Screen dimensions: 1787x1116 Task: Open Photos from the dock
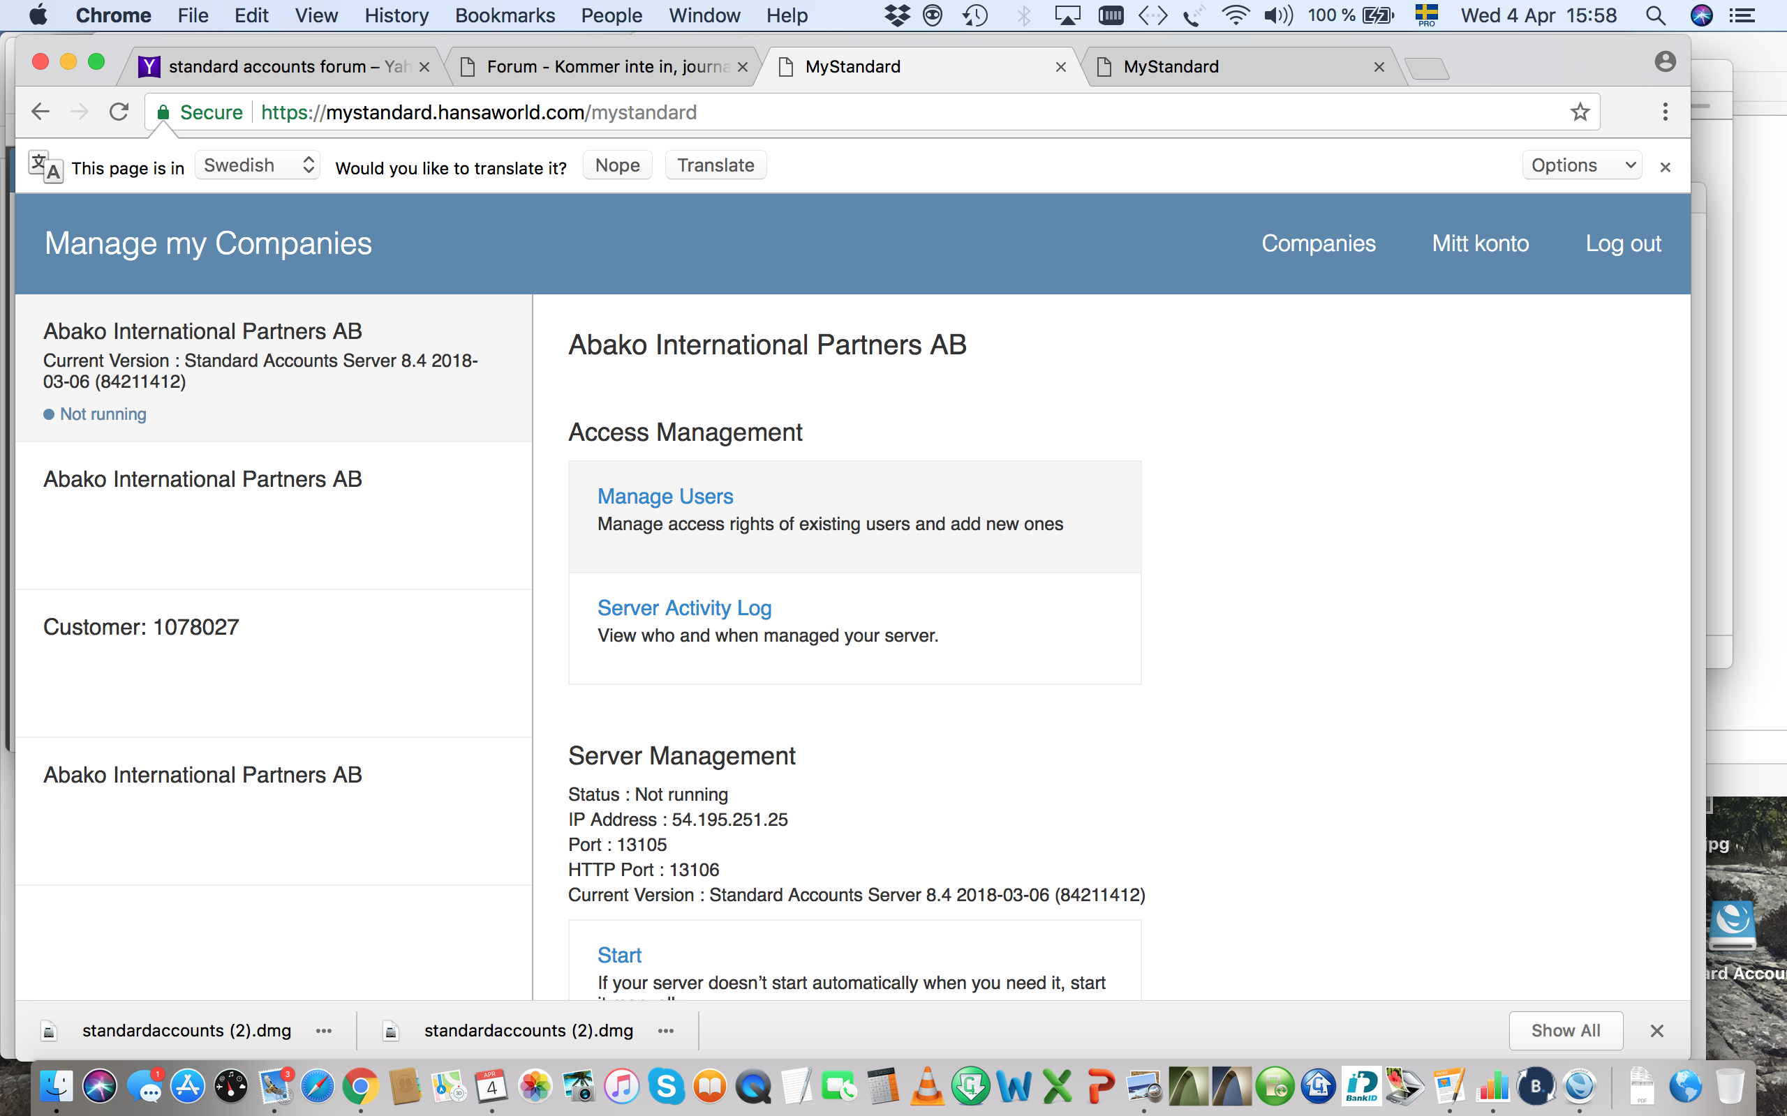click(535, 1087)
